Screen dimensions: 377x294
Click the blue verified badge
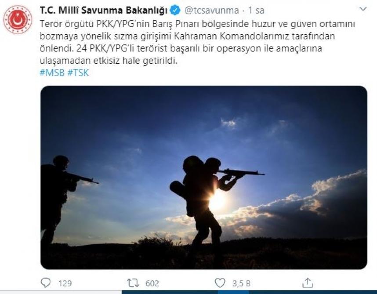point(175,11)
